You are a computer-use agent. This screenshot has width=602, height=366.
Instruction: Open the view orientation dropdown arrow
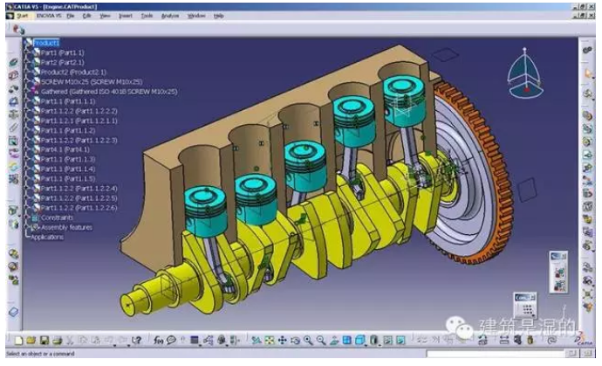366,344
